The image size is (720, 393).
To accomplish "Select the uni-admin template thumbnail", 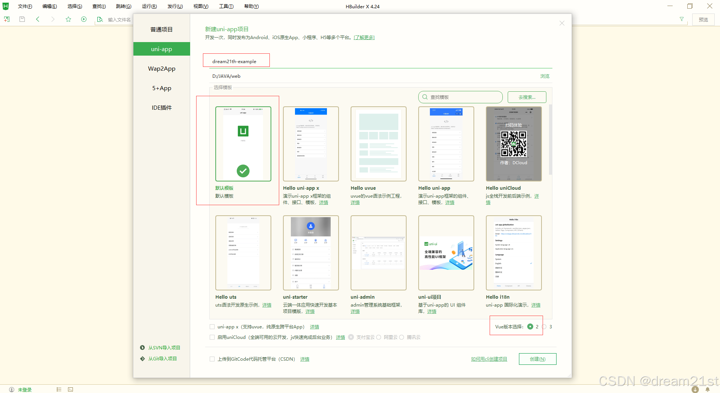I will pyautogui.click(x=378, y=253).
